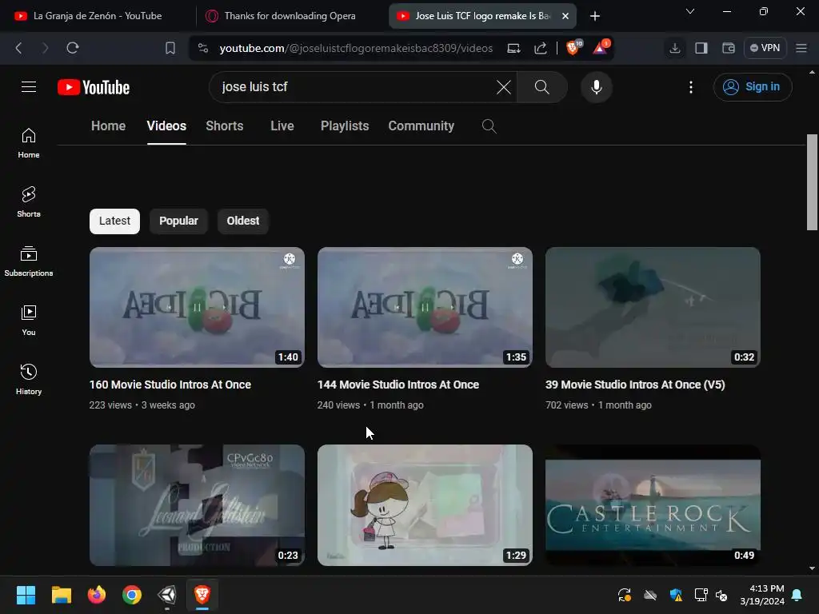The width and height of the screenshot is (819, 614).
Task: Open the Brave Wallet icon
Action: (x=728, y=48)
